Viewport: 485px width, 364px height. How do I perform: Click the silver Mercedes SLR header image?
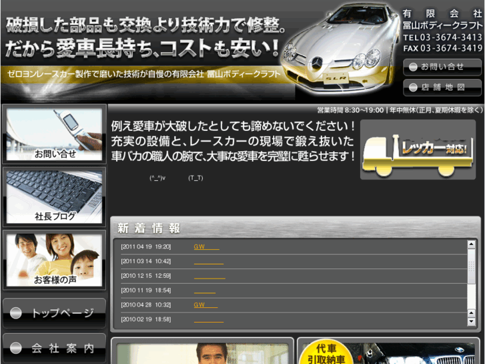coord(340,48)
